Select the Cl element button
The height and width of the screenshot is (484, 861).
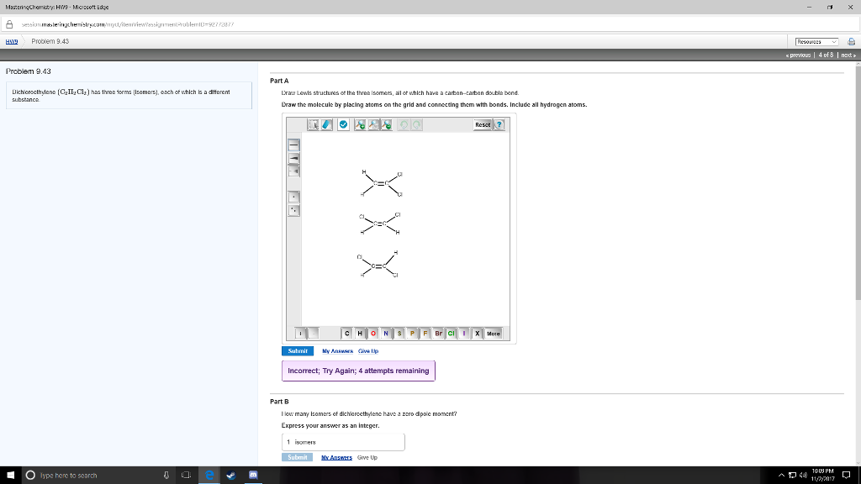(x=452, y=333)
